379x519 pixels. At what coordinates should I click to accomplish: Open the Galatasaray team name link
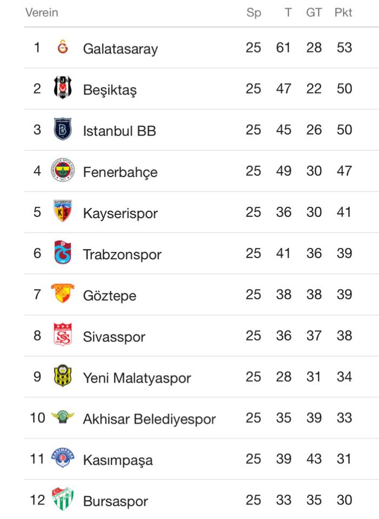pyautogui.click(x=121, y=49)
